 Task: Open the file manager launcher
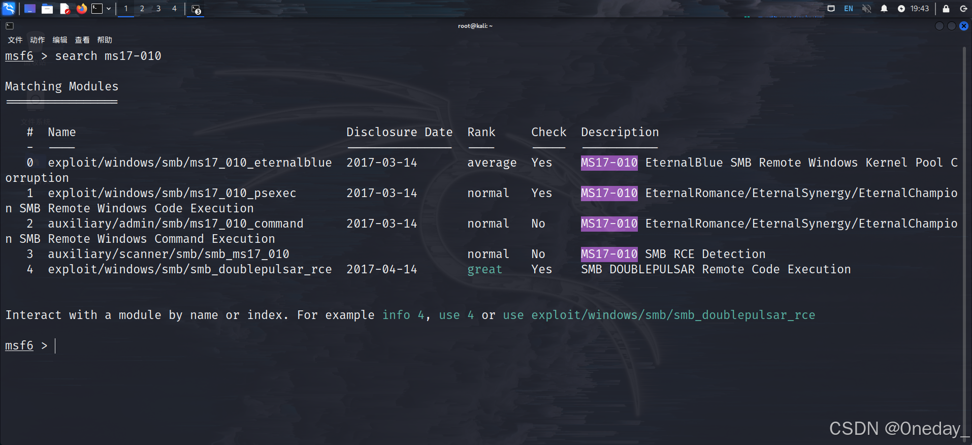pyautogui.click(x=47, y=9)
